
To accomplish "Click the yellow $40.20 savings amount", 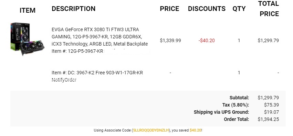I will (x=195, y=130).
